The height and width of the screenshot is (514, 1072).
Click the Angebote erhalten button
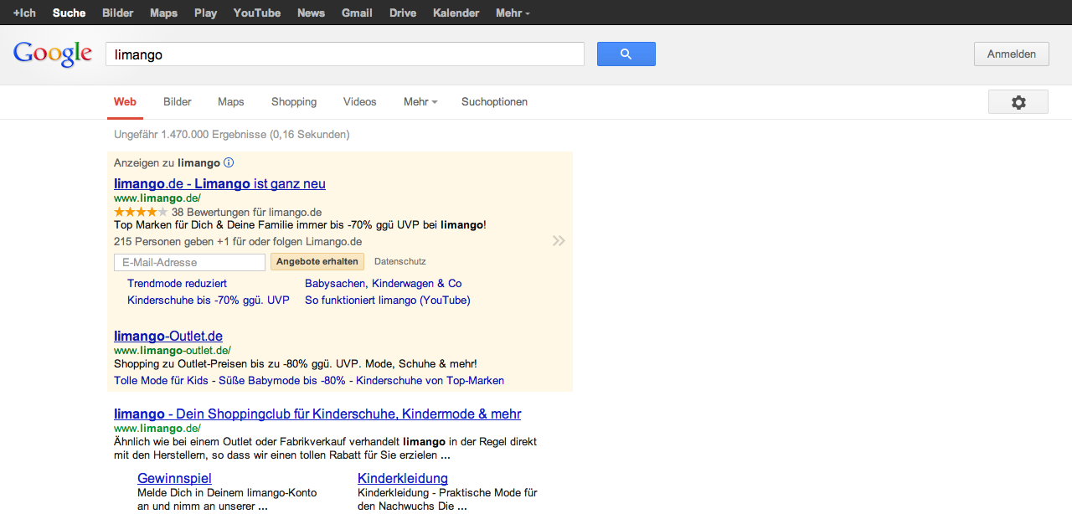317,262
